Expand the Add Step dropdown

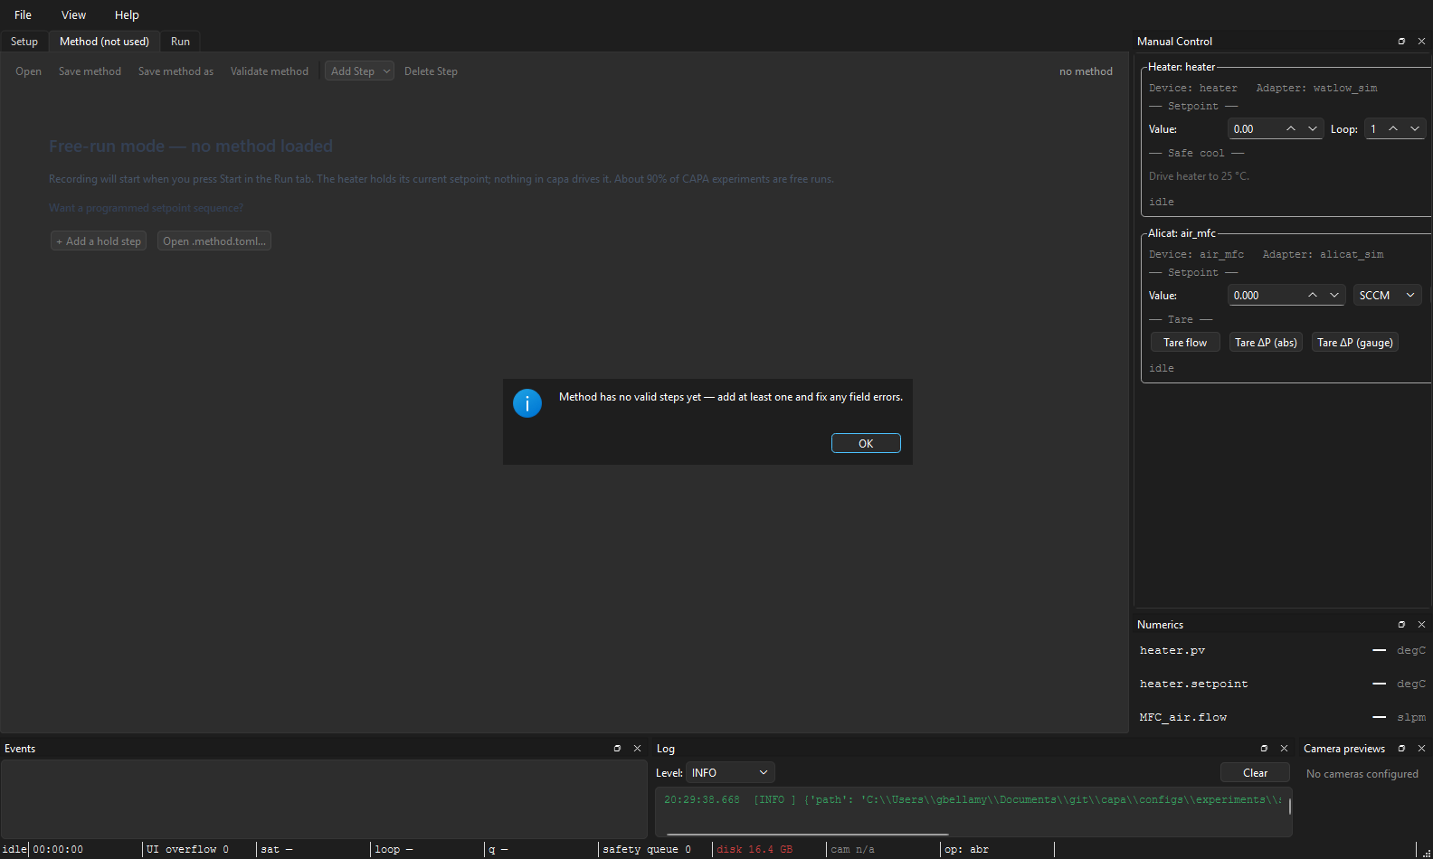(359, 71)
